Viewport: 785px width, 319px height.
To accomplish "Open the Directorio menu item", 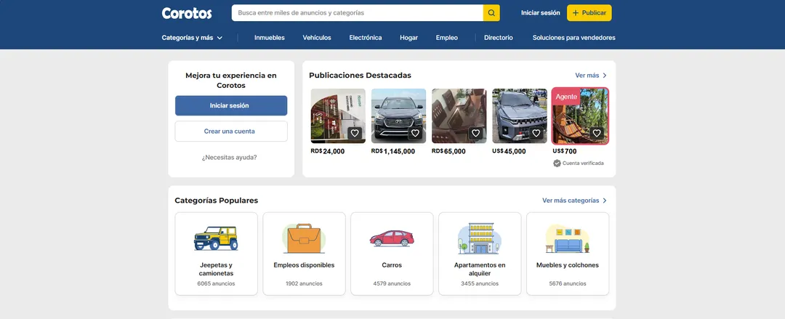I will [498, 38].
